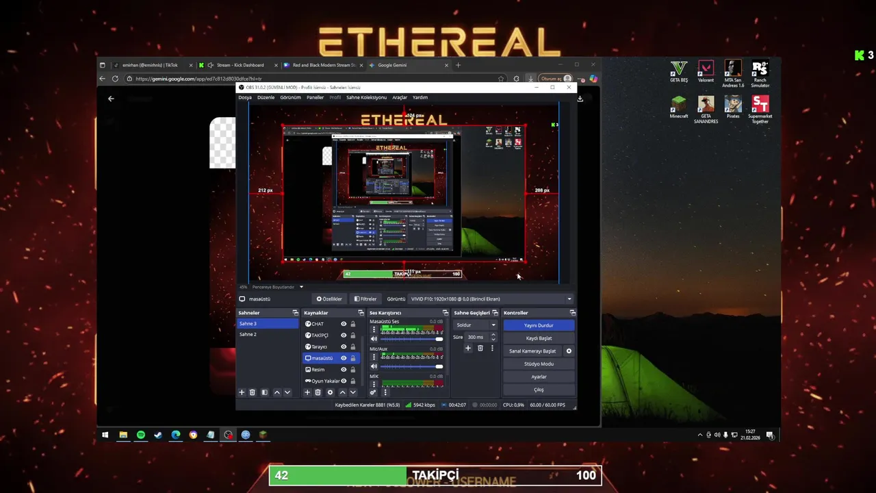Click Yayını Durdur button
This screenshot has height=493, width=876.
click(x=539, y=325)
